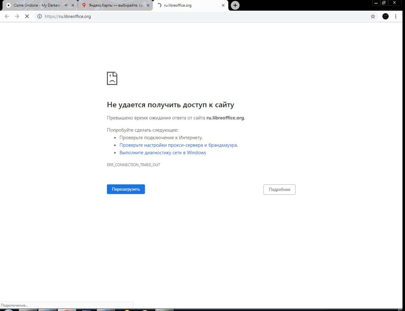
Task: Minimize the browser window
Action: [376, 3]
